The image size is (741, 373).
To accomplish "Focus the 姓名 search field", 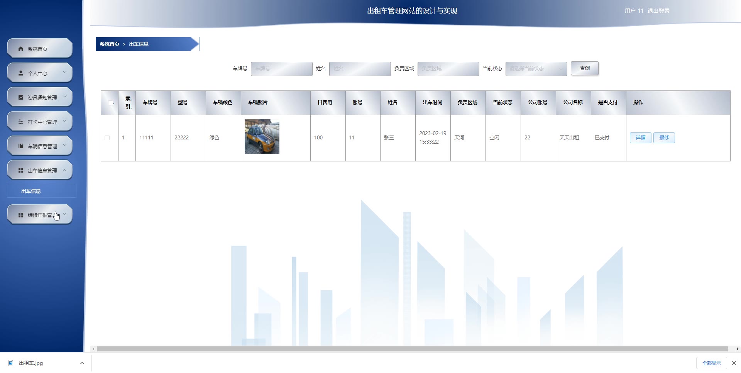I will pyautogui.click(x=360, y=69).
